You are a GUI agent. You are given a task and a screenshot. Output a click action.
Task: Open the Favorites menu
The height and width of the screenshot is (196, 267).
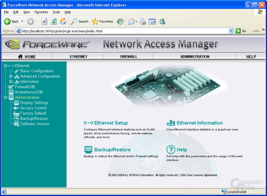point(41,12)
